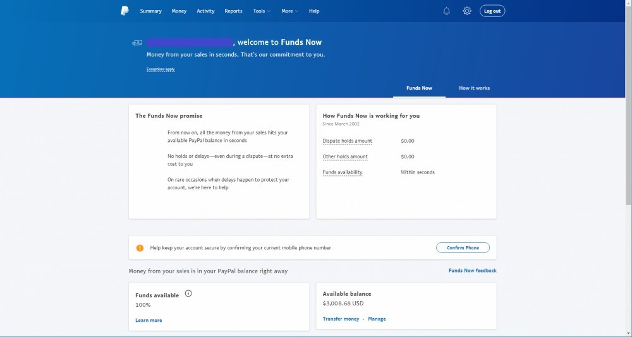Click the Dispute holds $0.00 value
The image size is (632, 337).
pyautogui.click(x=408, y=141)
